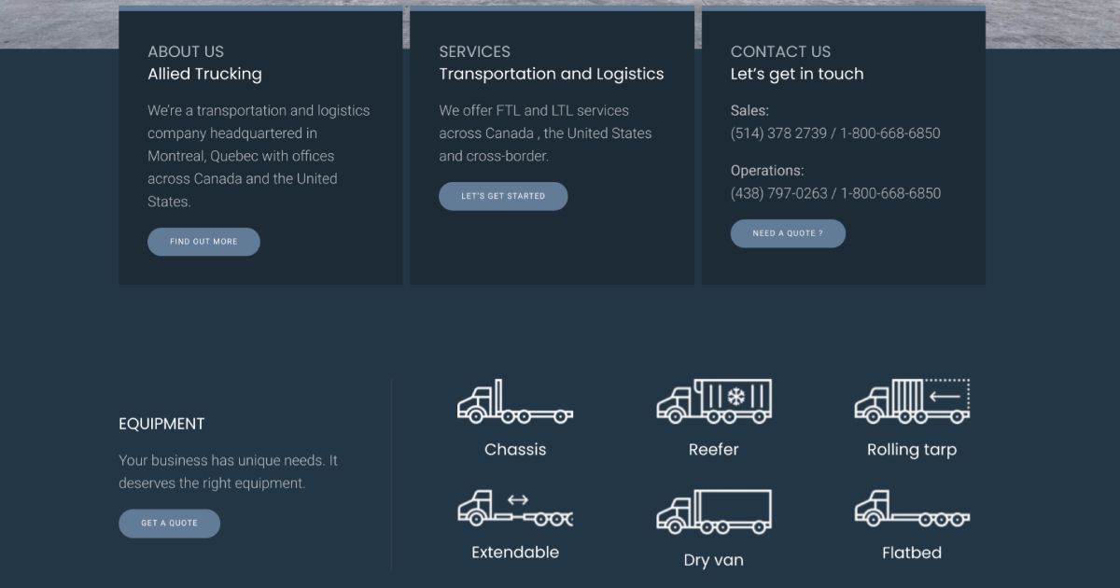Select the Flatbed label
The image size is (1120, 588).
[912, 553]
